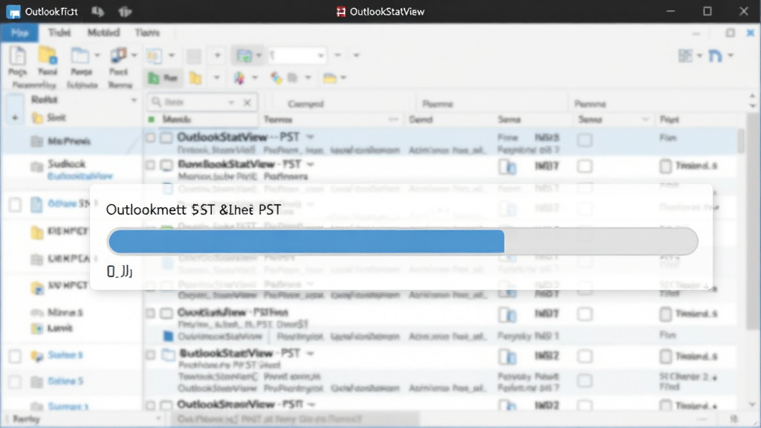Click the highlighted picture icon beside the combo box
The height and width of the screenshot is (428, 761).
[x=244, y=55]
